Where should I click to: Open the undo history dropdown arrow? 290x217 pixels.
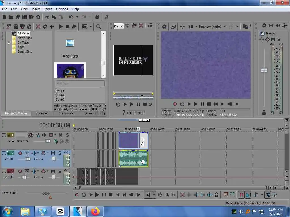click(77, 17)
